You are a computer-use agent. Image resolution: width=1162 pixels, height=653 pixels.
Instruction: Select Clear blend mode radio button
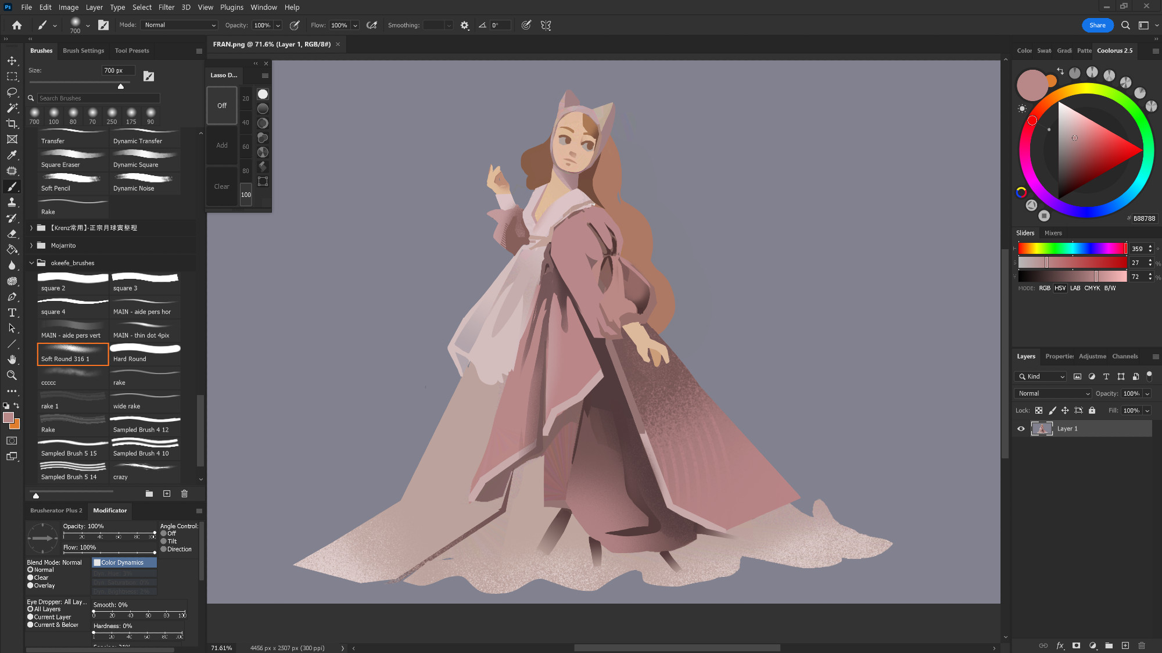tap(30, 577)
